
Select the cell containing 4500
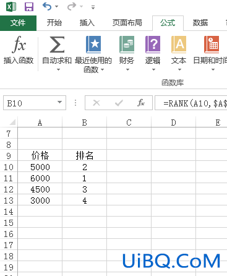[40, 189]
